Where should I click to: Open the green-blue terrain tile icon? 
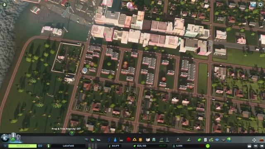click(229, 140)
